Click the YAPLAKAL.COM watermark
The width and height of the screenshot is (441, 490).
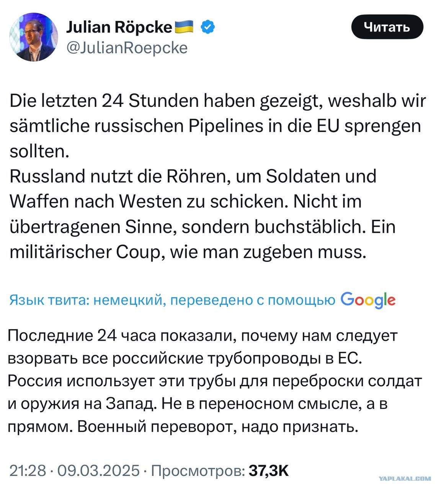pos(405,479)
